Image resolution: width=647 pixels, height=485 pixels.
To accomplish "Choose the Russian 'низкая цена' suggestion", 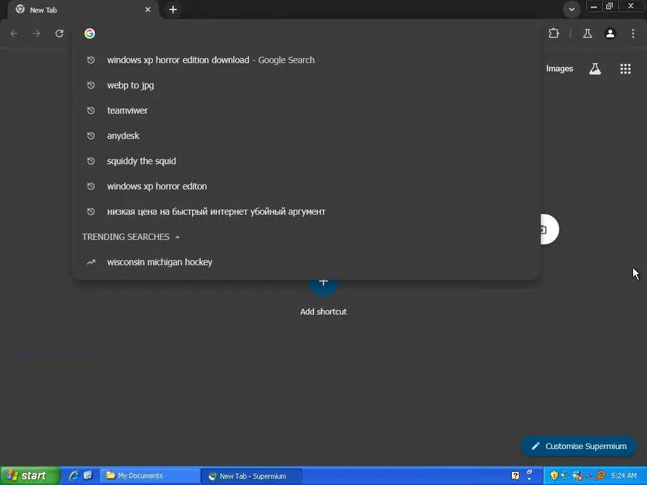I will pyautogui.click(x=306, y=212).
